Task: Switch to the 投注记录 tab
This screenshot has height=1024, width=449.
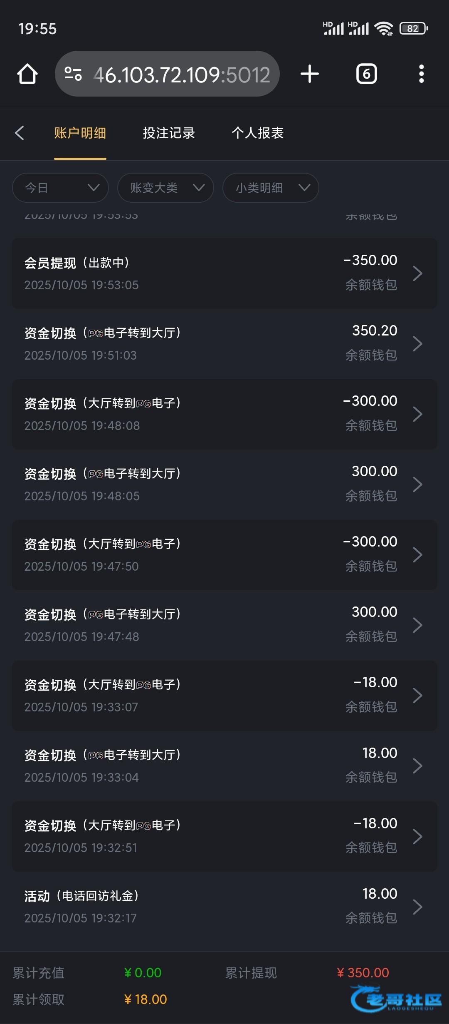Action: [x=169, y=133]
